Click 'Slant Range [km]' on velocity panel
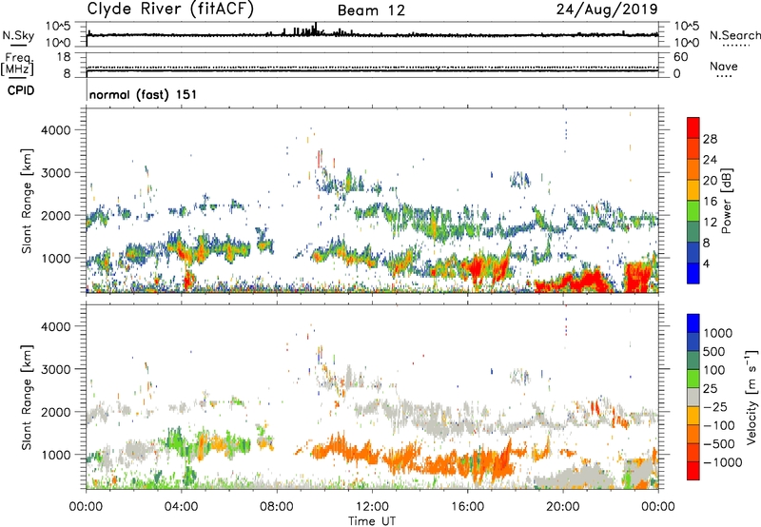Screen dimensions: 761x527 (x=27, y=397)
